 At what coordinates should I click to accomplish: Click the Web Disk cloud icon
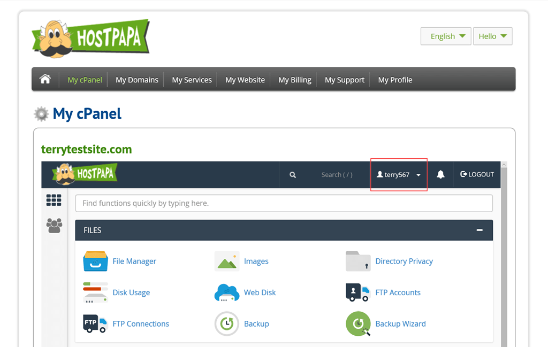(x=227, y=292)
